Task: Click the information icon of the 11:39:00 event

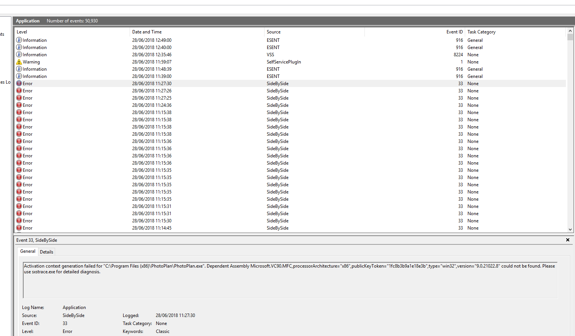Action: pos(19,76)
